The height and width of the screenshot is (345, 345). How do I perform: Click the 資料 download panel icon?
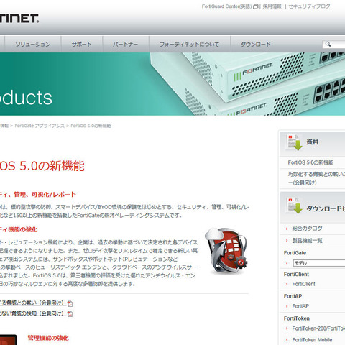[294, 142]
